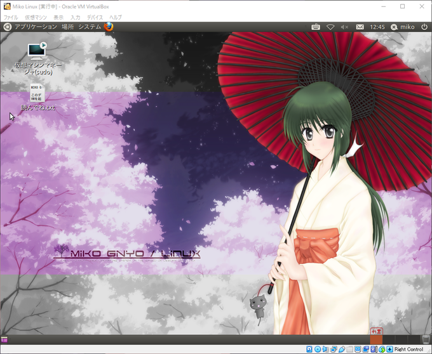Switch to the last workspace in switcher
This screenshot has width=432, height=354.
[414, 339]
